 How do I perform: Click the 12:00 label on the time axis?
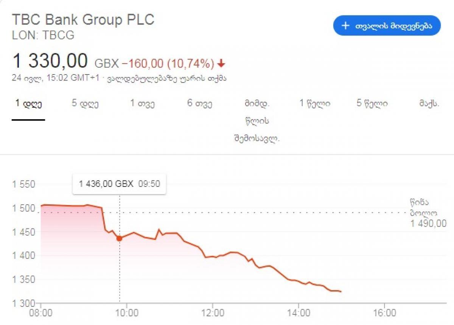tap(213, 313)
